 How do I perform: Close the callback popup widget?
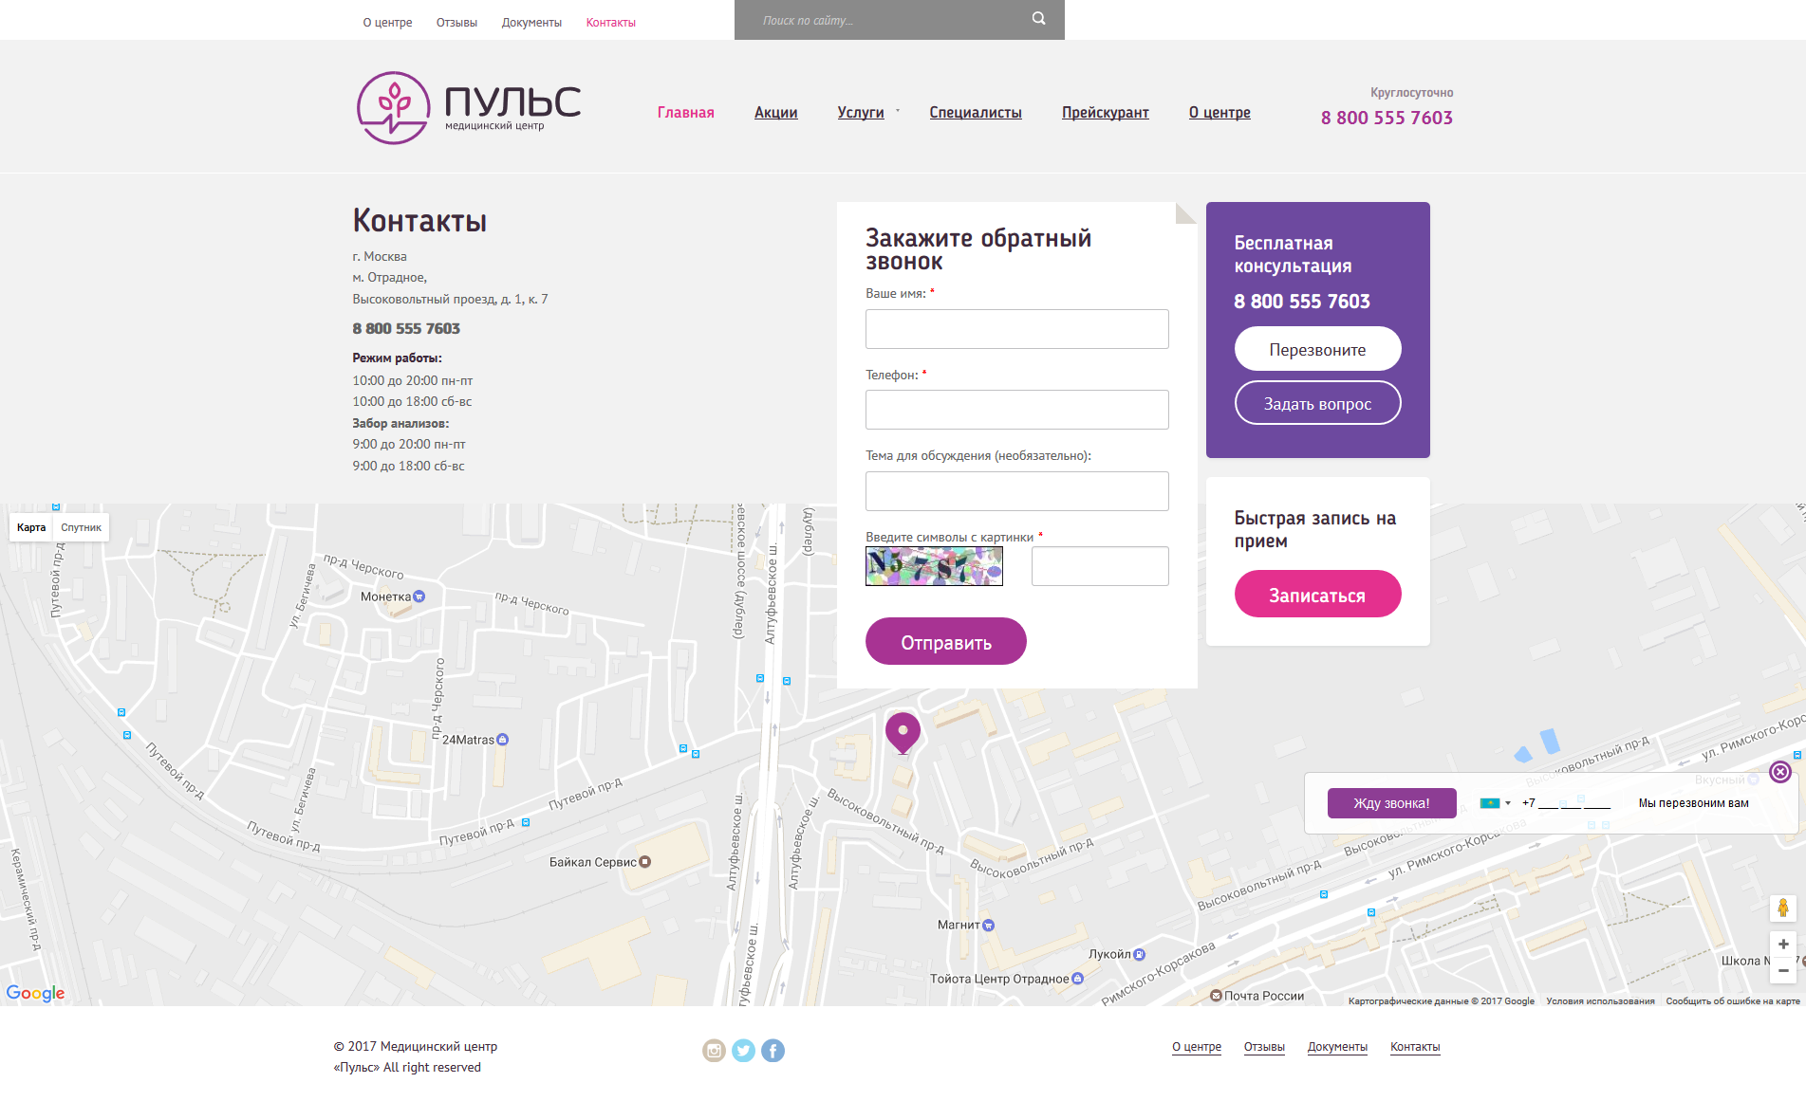[x=1780, y=772]
